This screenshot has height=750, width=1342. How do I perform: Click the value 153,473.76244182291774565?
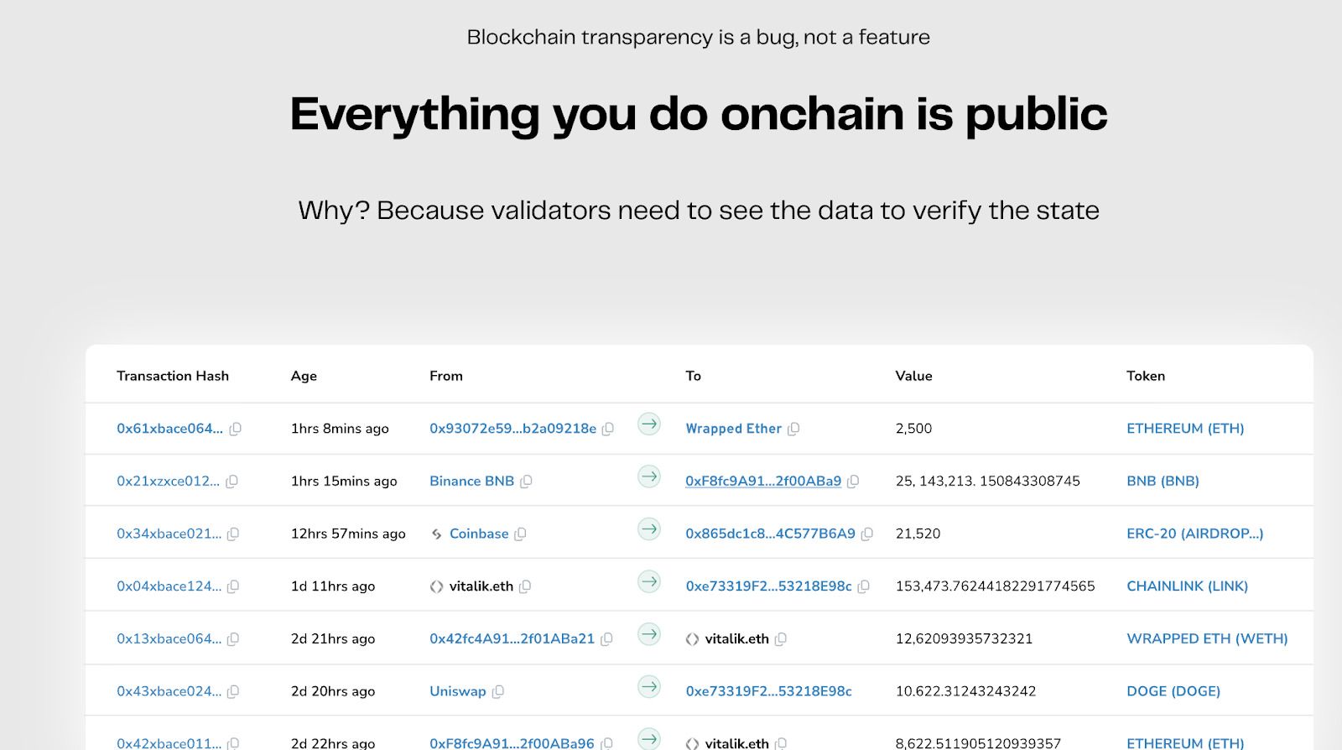point(996,586)
